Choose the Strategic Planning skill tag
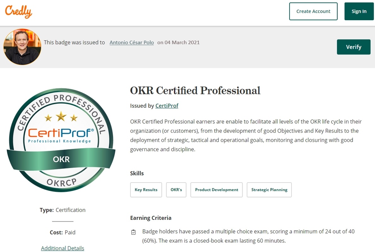This screenshot has width=375, height=252. click(269, 190)
